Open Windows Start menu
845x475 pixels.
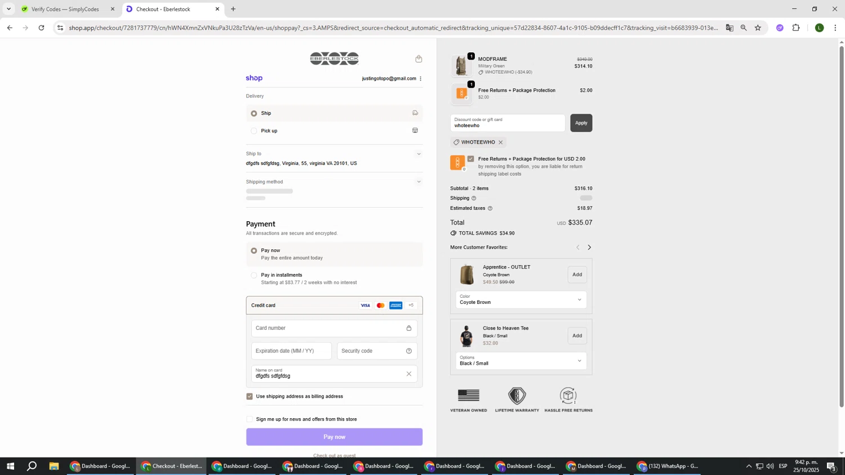click(x=10, y=466)
